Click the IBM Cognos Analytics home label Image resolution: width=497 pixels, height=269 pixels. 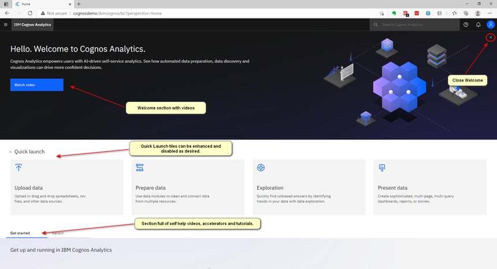(32, 24)
